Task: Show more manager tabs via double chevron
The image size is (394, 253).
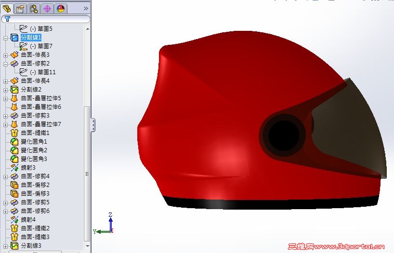Action: click(x=86, y=9)
